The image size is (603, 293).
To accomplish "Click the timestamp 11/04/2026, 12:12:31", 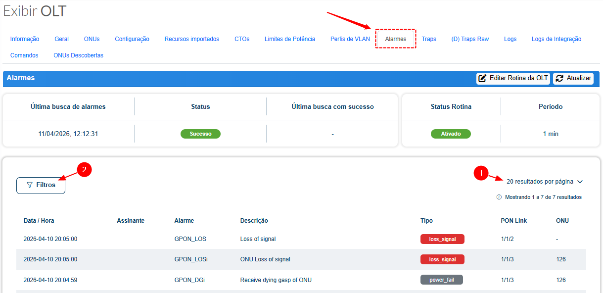I will [x=68, y=134].
